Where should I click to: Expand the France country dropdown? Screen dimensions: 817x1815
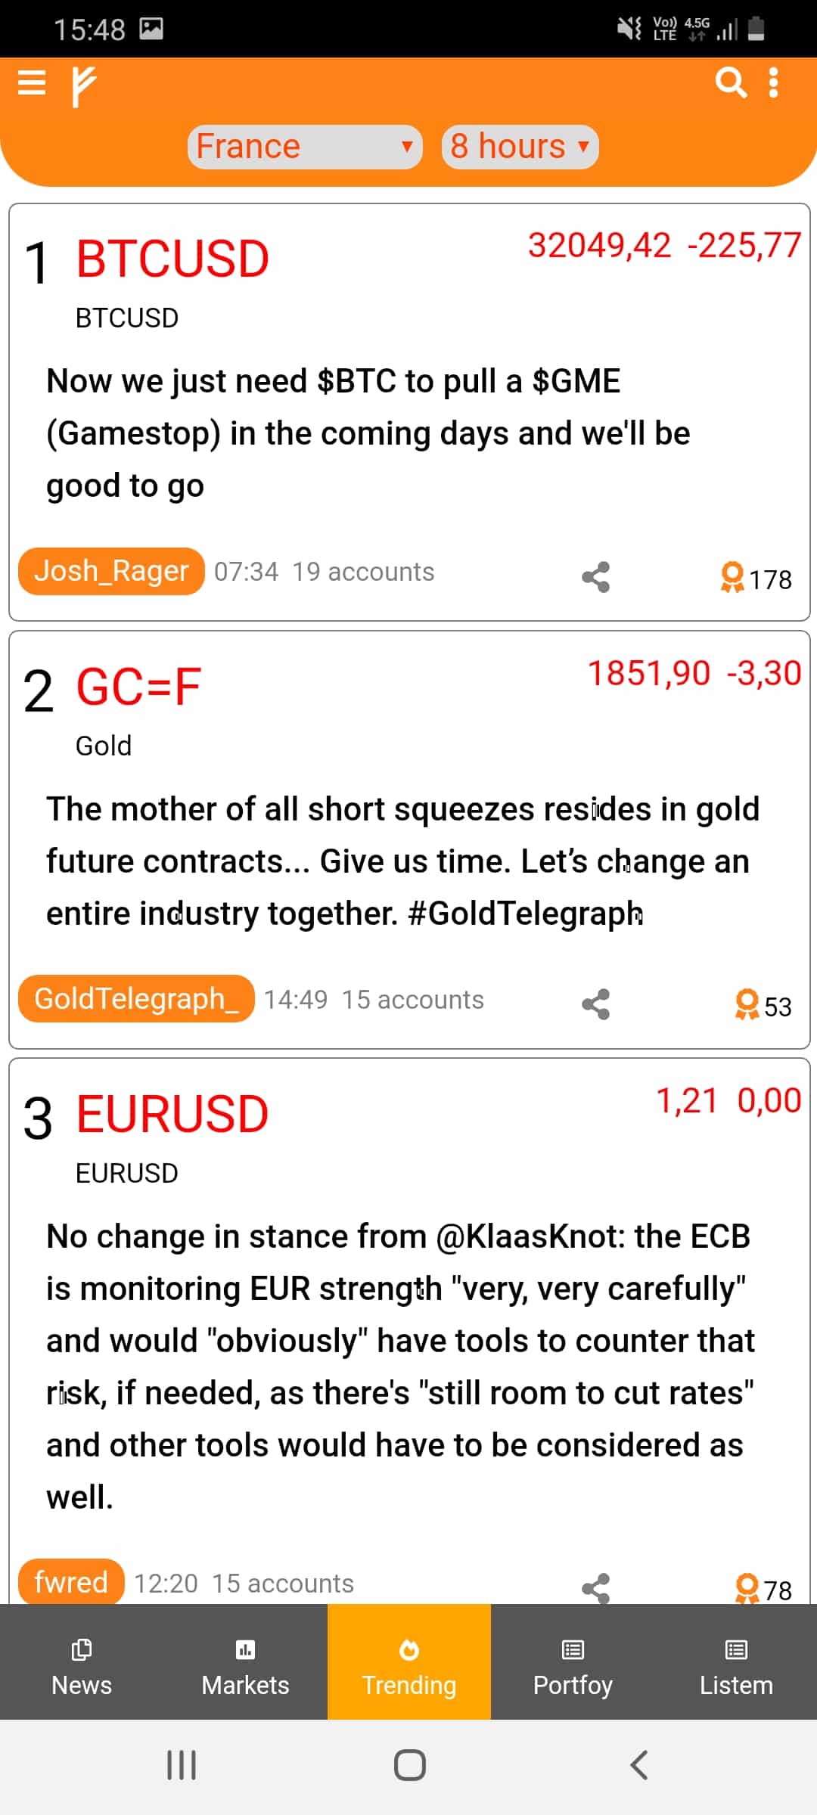(x=305, y=147)
